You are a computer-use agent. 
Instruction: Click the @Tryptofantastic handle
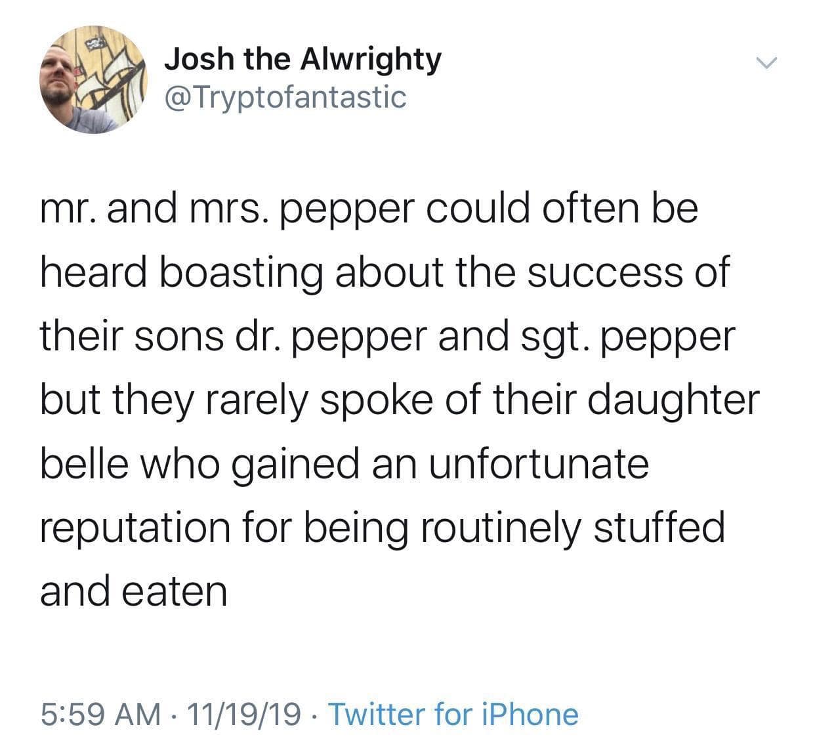click(x=285, y=97)
